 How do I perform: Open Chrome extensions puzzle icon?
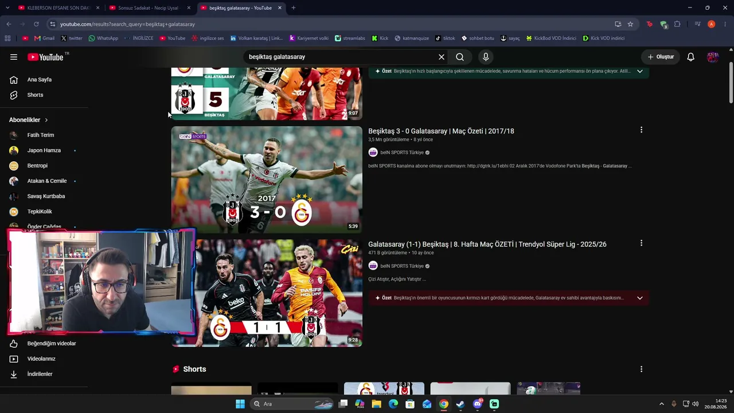click(677, 24)
